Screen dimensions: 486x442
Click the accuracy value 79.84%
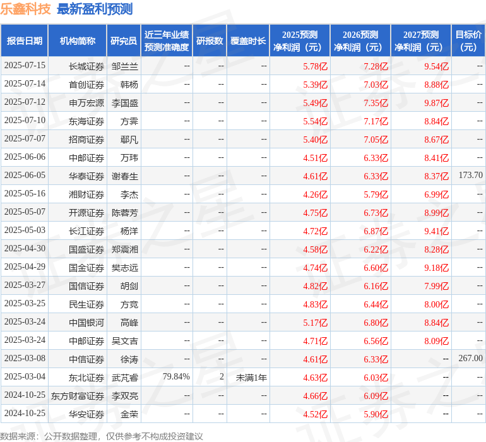click(176, 376)
